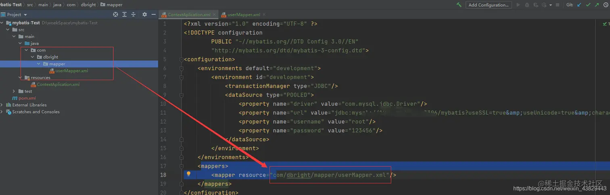Screen dimensions: 610x195
Task: Click line number 12 in the gutter
Action: coord(163,122)
